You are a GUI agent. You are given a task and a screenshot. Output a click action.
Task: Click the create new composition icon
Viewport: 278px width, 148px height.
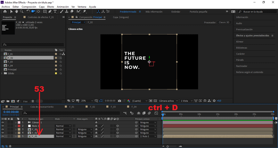click(x=13, y=101)
